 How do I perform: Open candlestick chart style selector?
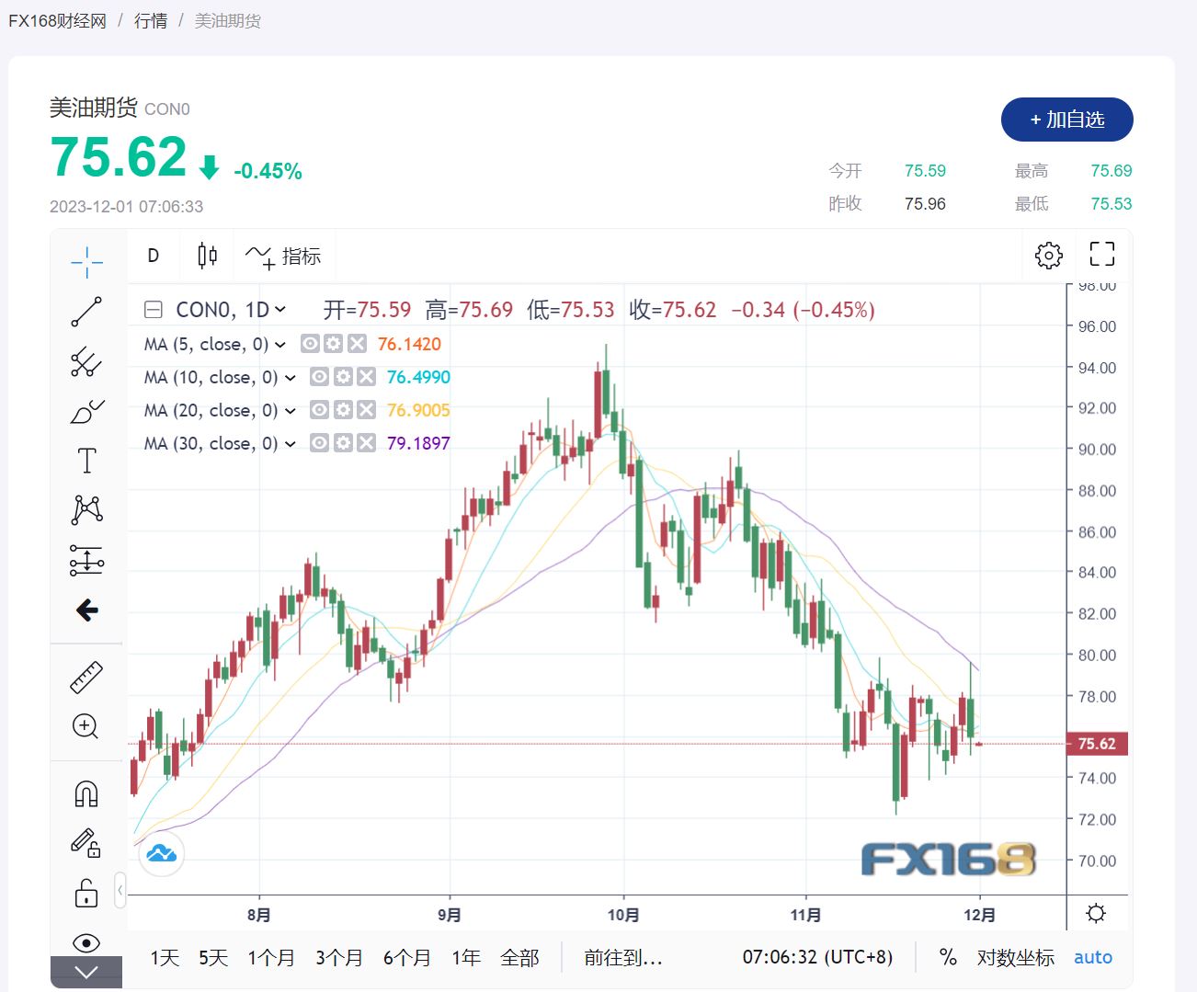pos(208,256)
